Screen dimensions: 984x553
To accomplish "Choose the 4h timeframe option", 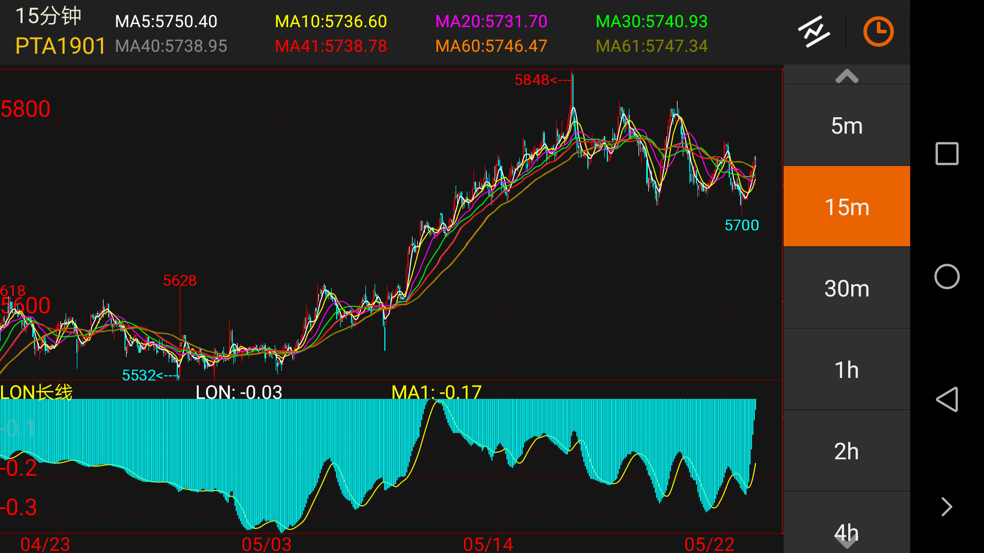I will pyautogui.click(x=847, y=531).
